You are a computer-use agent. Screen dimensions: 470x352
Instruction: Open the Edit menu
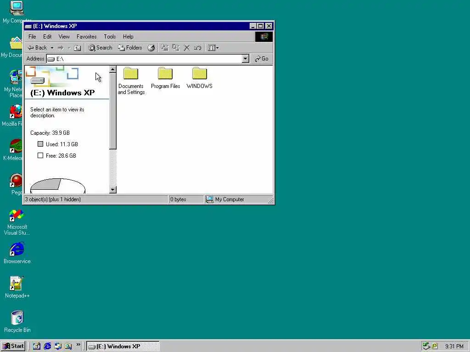pos(47,37)
